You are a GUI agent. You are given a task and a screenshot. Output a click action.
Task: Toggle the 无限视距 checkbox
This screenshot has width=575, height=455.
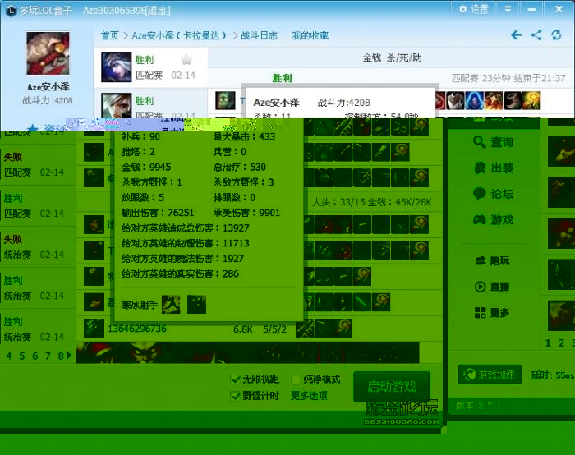[x=236, y=379]
